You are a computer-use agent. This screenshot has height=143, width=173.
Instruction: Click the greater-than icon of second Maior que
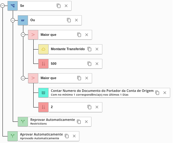(33, 78)
